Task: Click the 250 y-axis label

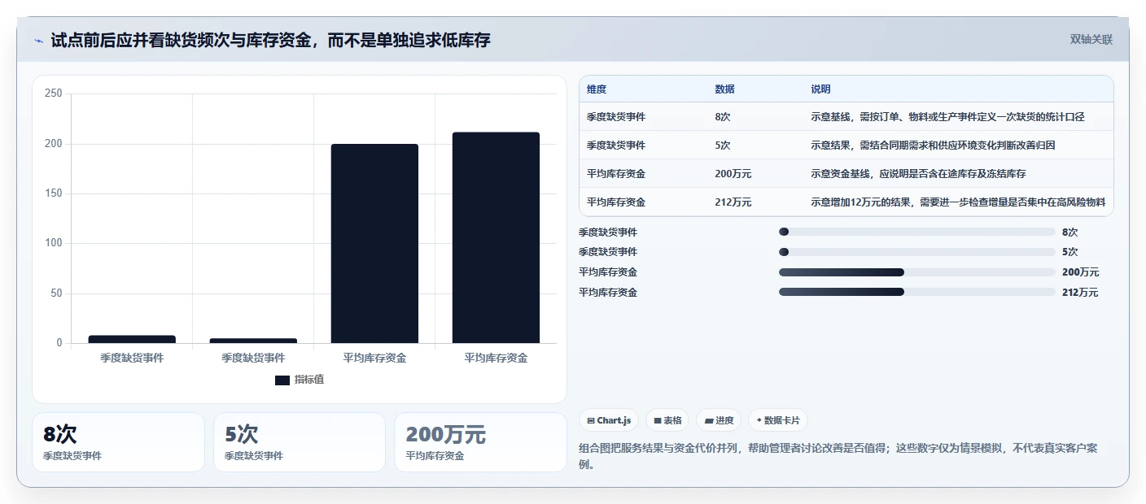Action: 54,93
